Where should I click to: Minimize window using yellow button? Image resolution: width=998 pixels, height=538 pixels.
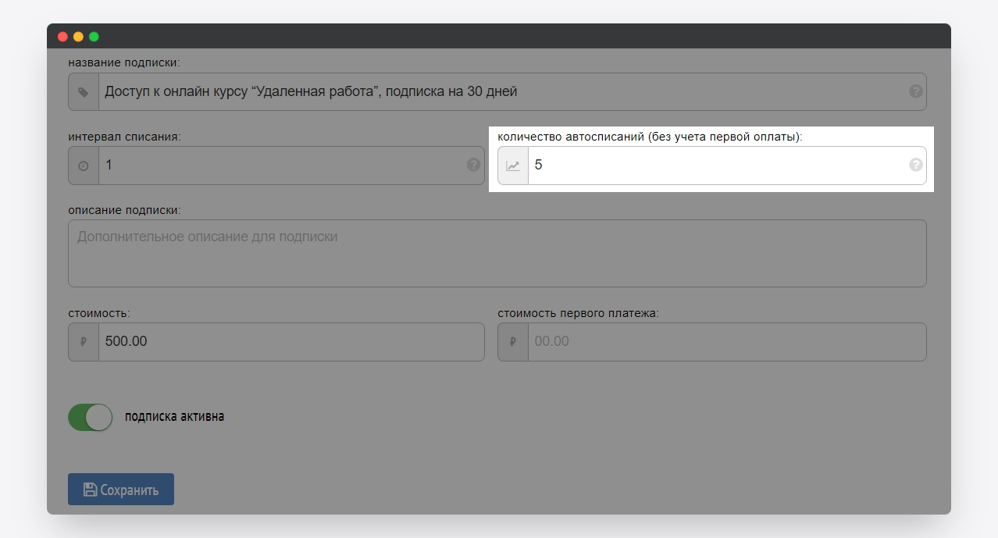point(78,37)
